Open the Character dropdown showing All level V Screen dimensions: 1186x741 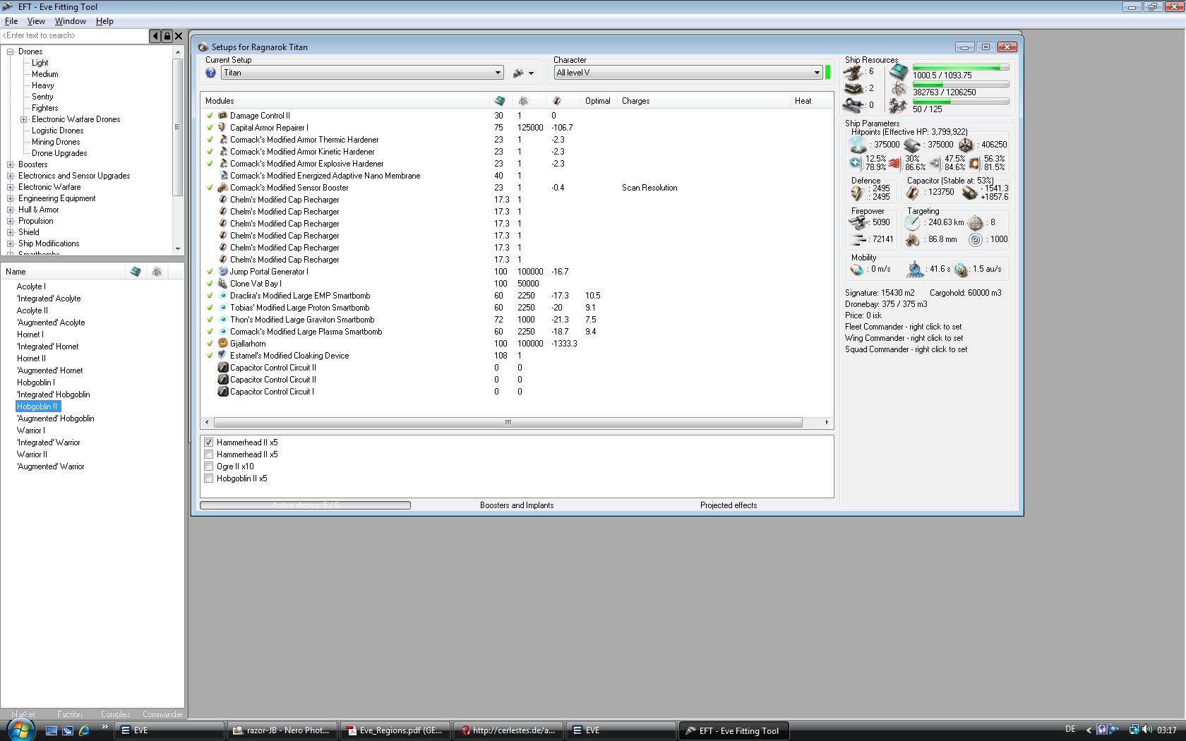688,73
